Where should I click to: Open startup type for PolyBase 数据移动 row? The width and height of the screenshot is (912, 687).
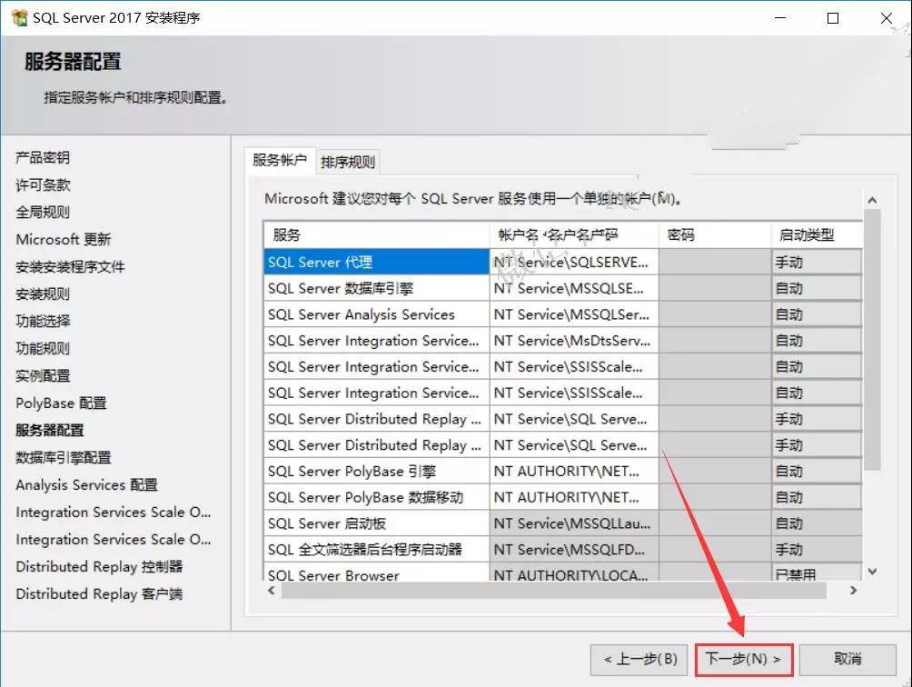tap(818, 497)
